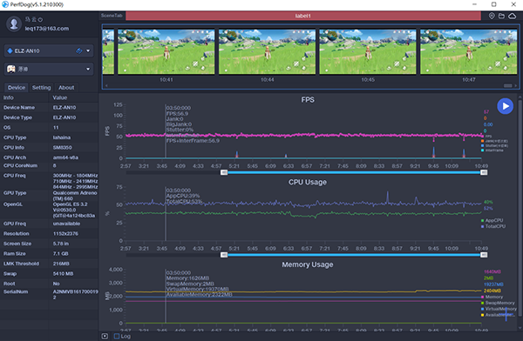Click the FPS range slider left handle
This screenshot has height=341, width=523.
coord(224,172)
